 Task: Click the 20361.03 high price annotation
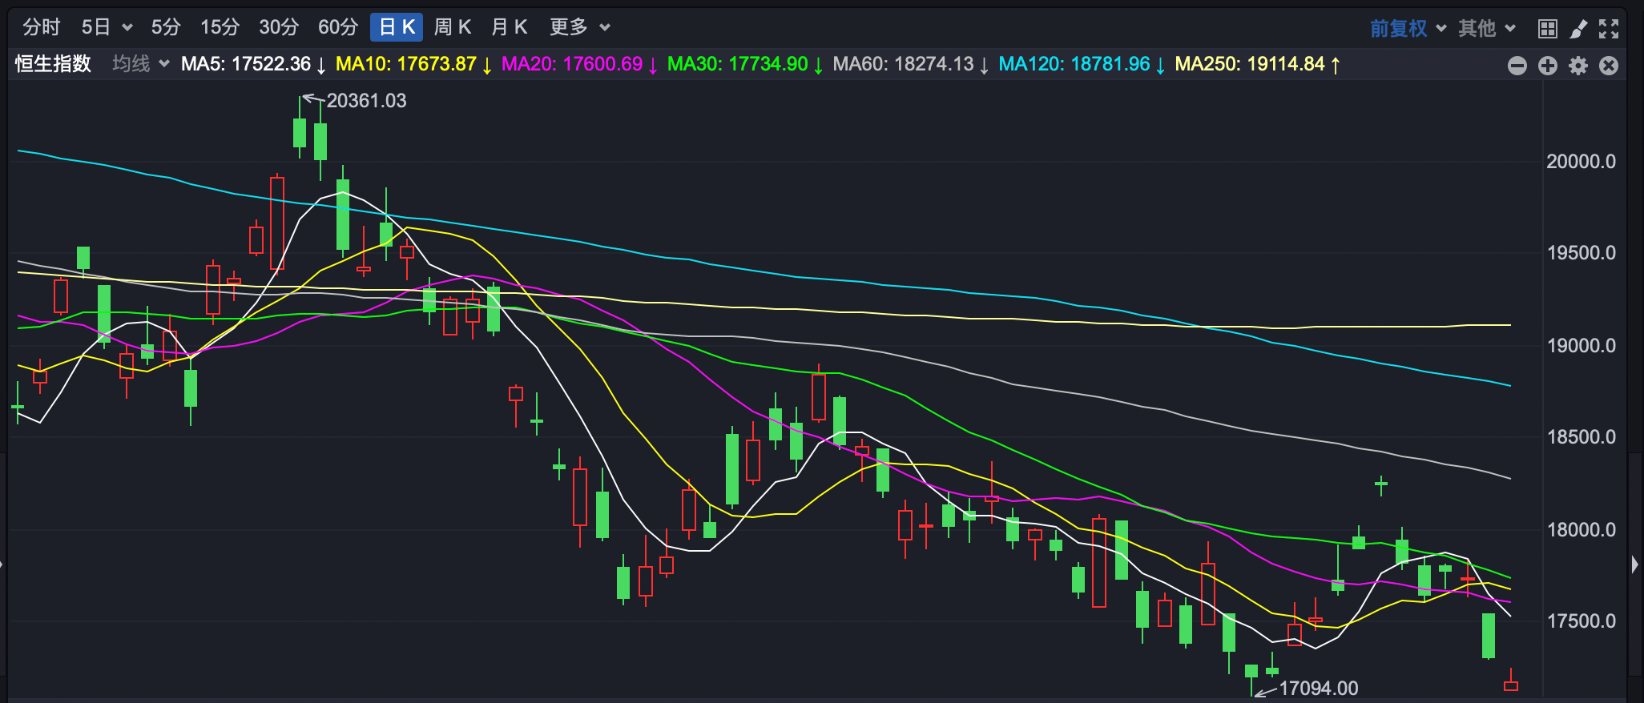366,101
